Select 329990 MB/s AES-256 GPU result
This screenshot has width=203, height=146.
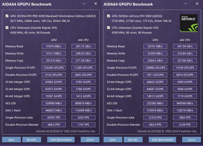pos(54,103)
